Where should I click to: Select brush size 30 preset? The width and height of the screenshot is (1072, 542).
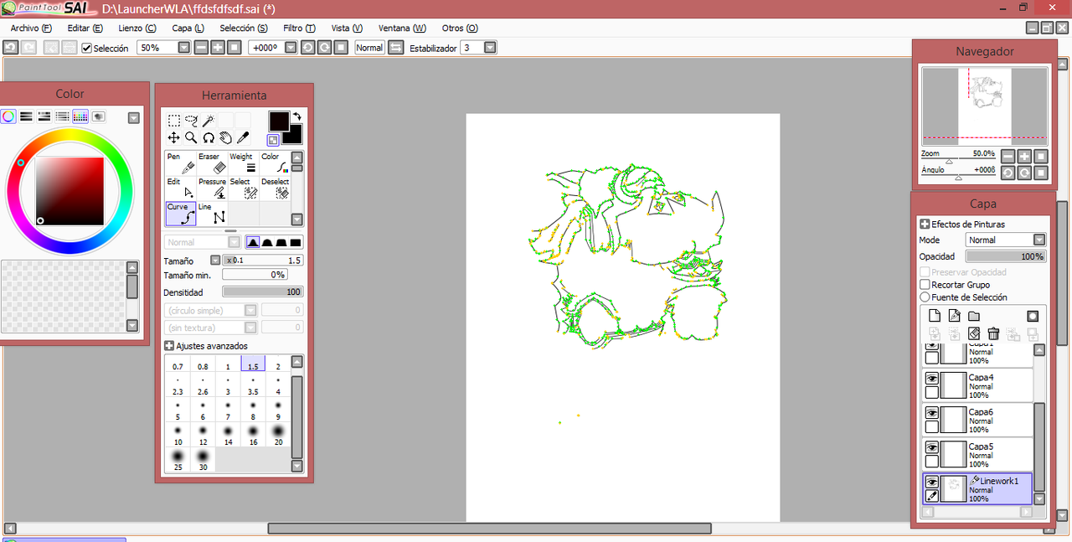pyautogui.click(x=203, y=460)
